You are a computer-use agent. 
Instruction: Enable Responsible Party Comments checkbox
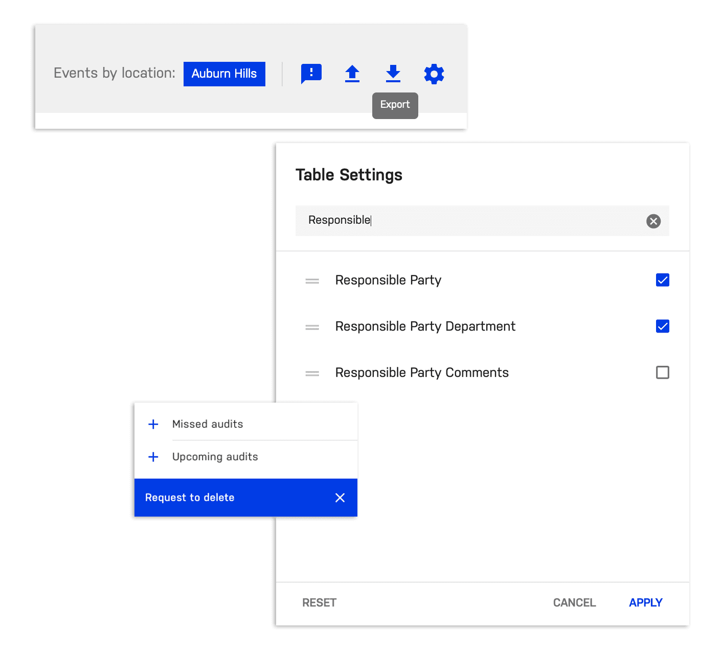pyautogui.click(x=662, y=372)
